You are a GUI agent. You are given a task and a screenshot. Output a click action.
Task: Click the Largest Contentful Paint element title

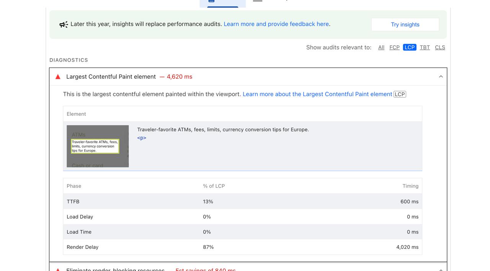point(111,77)
